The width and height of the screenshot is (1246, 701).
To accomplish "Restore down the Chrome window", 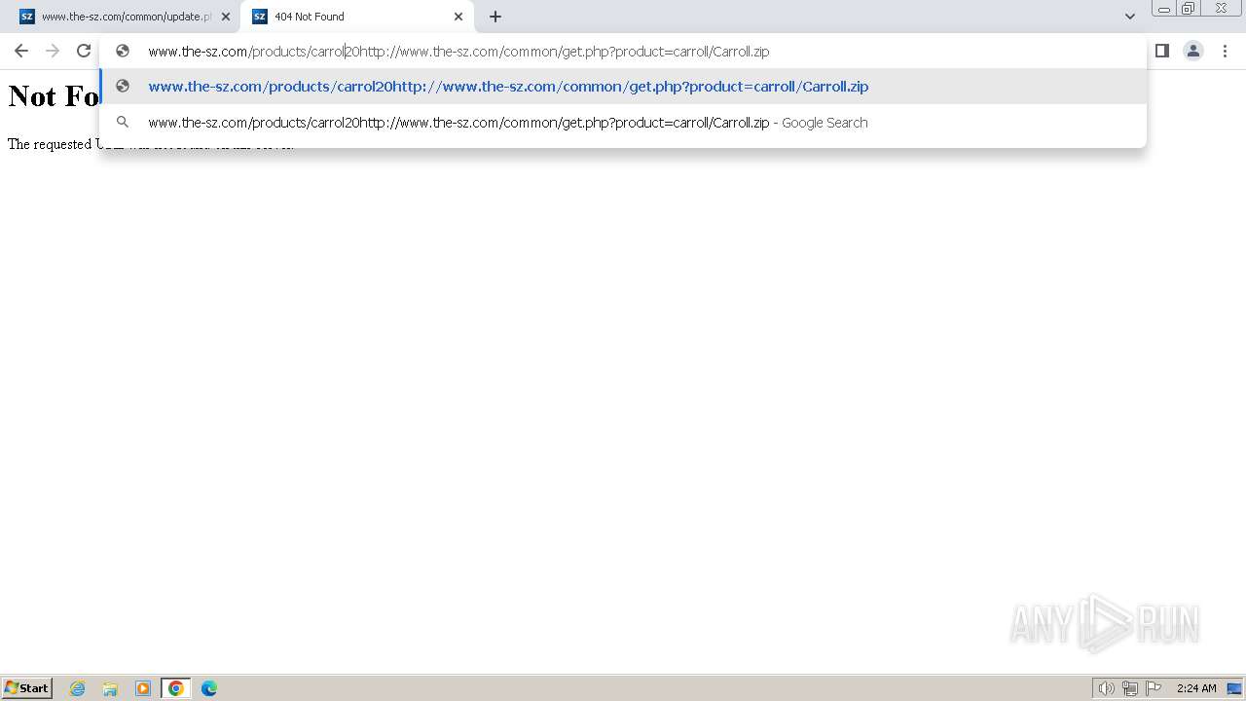I will tap(1188, 9).
